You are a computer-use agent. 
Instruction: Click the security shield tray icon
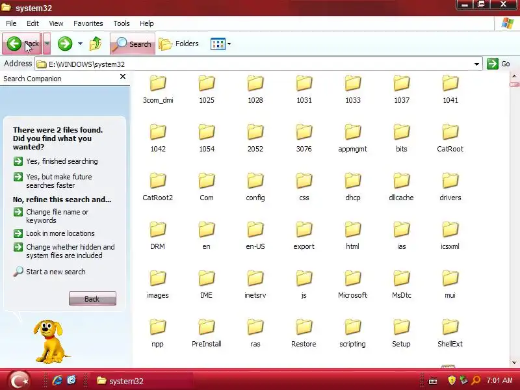tap(451, 380)
